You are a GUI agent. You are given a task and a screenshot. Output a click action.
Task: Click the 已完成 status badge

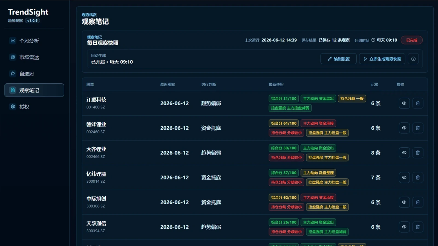pyautogui.click(x=412, y=40)
